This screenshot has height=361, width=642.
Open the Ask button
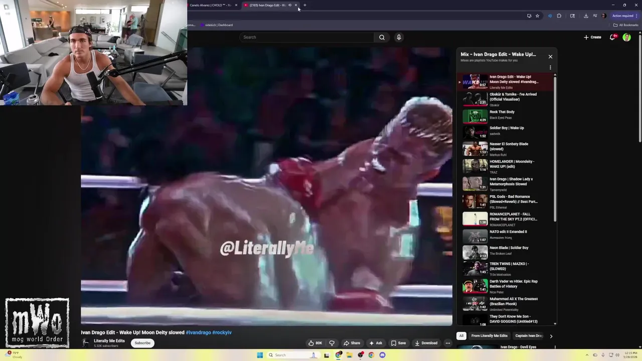click(376, 343)
